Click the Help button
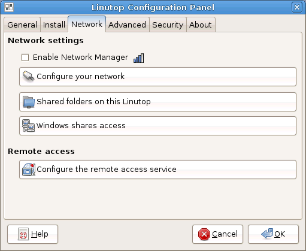Image resolution: width=306 pixels, height=251 pixels. (x=32, y=234)
